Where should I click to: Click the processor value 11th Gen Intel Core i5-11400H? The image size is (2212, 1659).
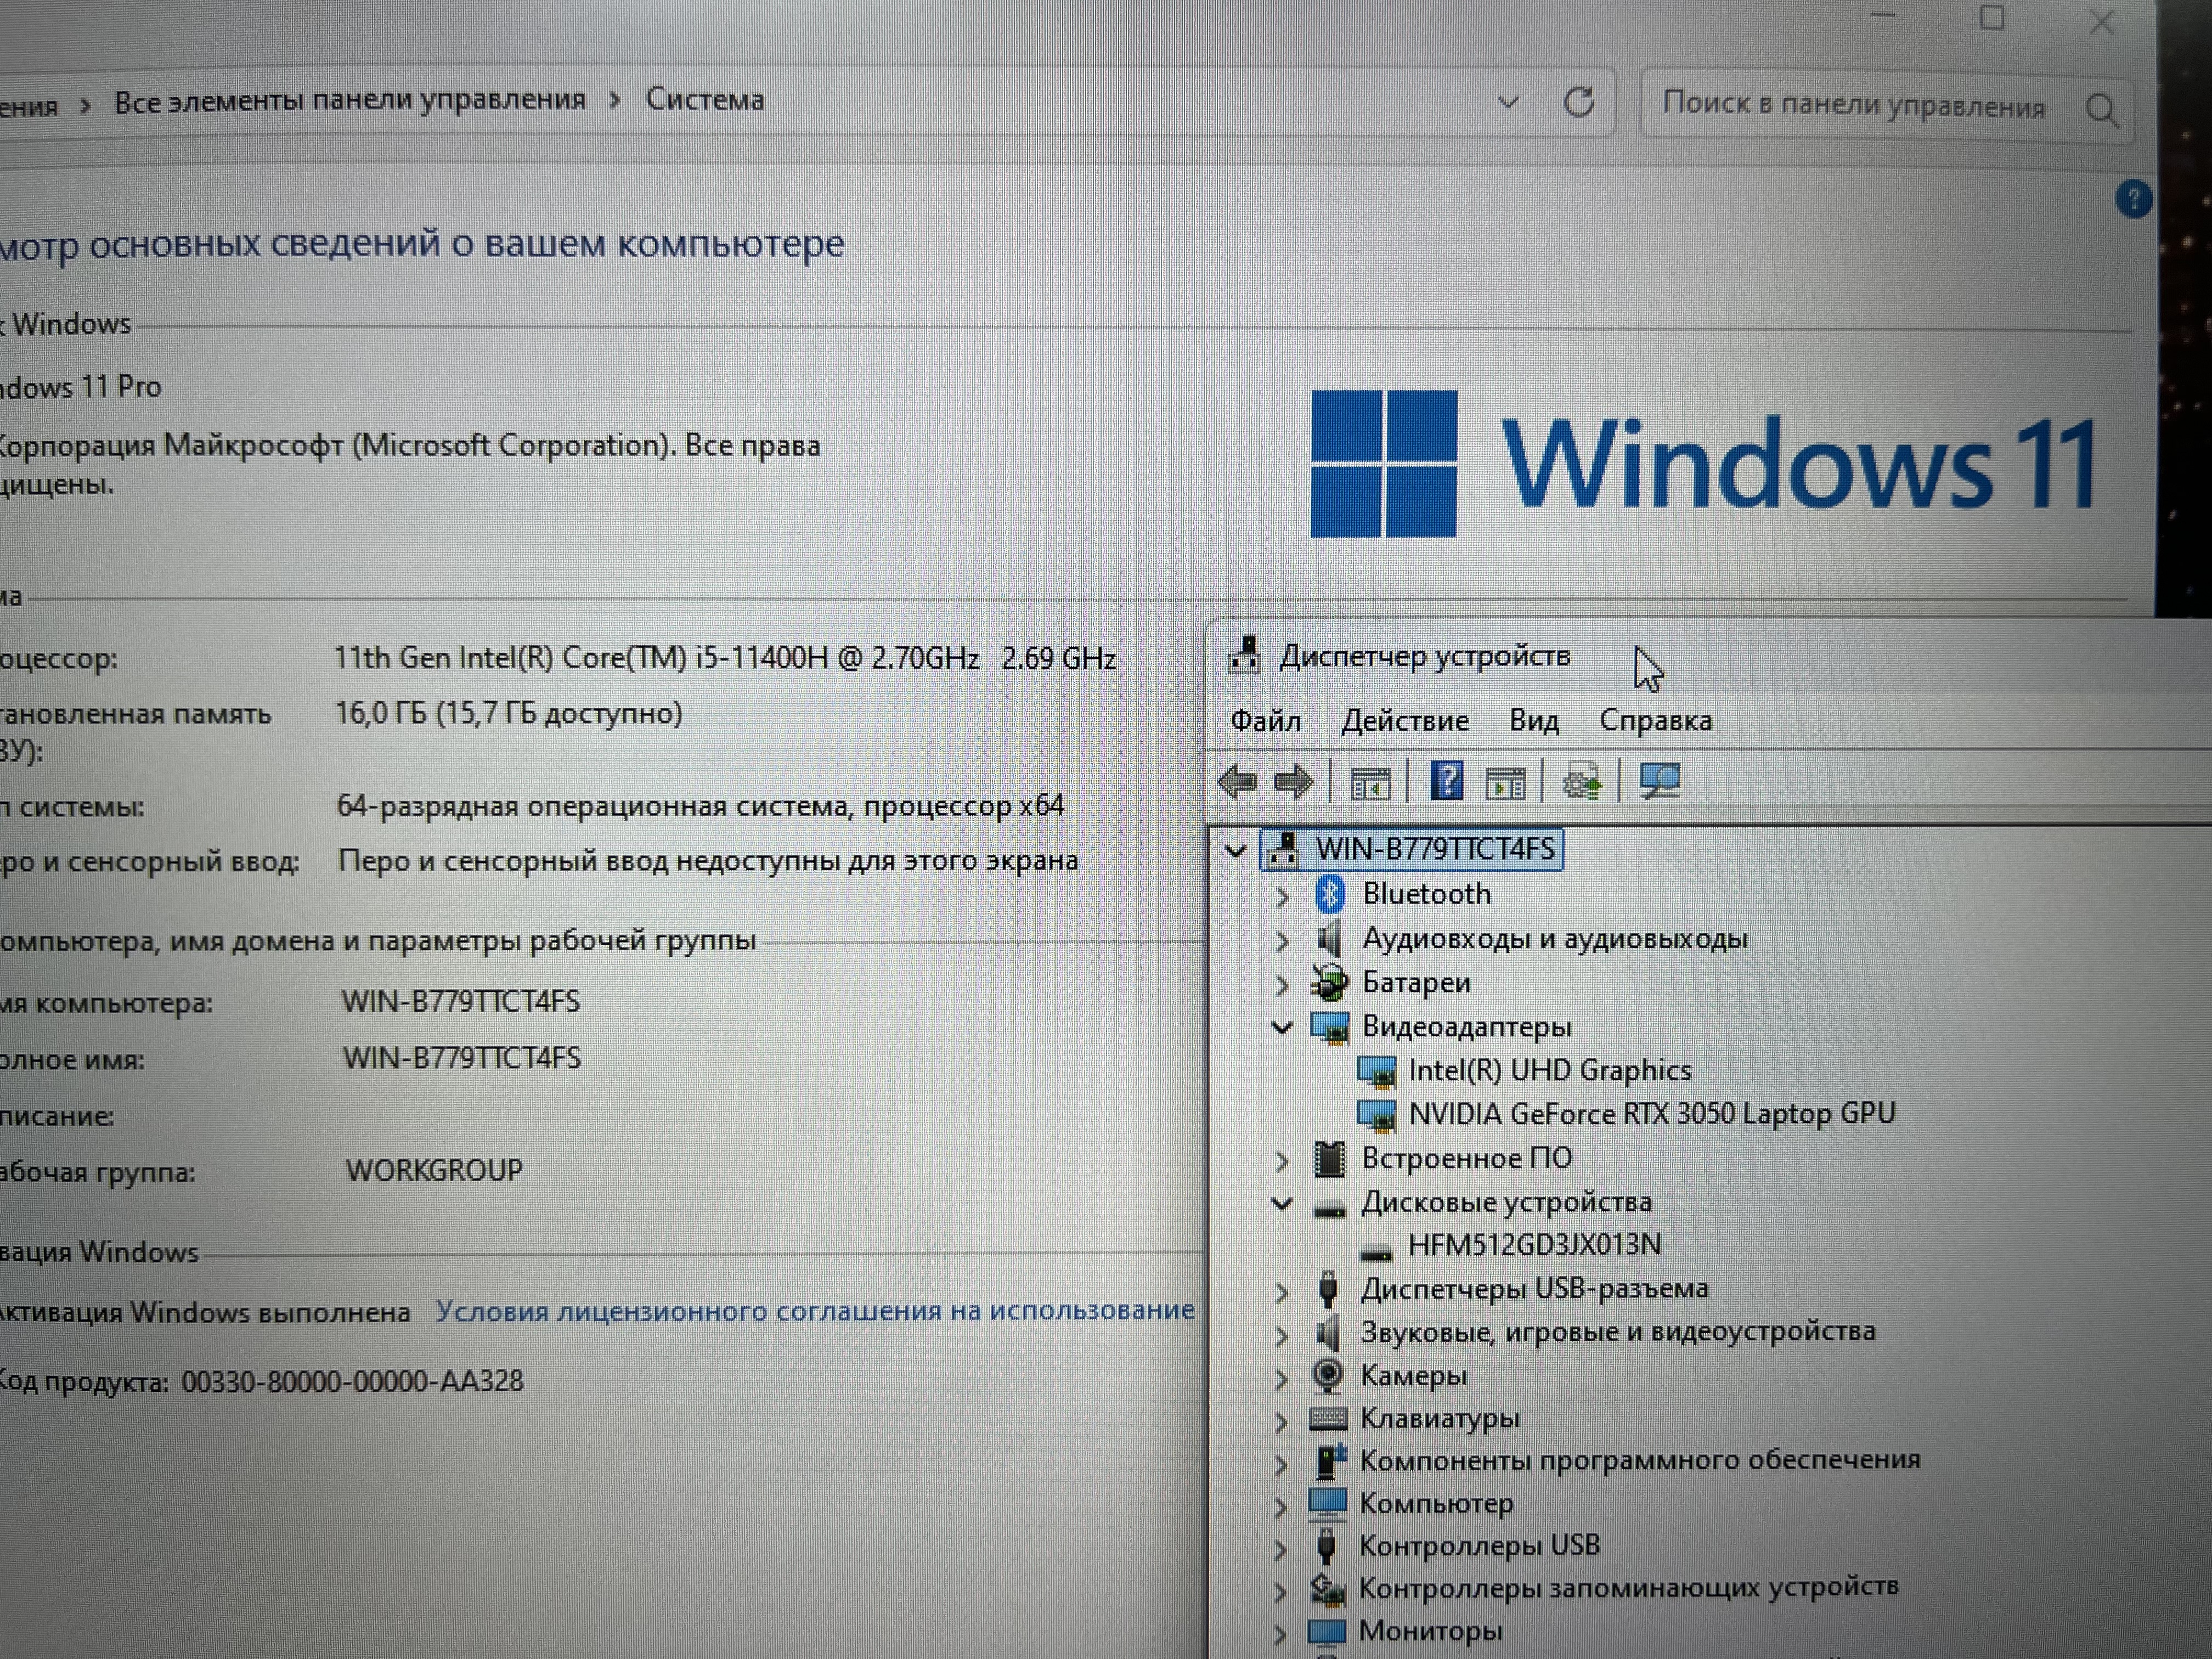pos(725,658)
